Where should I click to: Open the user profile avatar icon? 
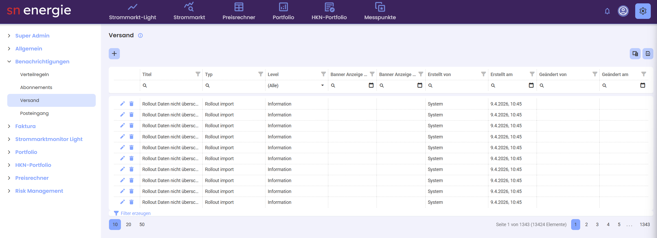623,11
